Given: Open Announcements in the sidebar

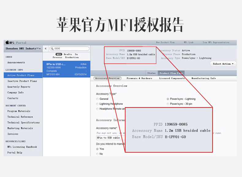Looking at the screenshot, I should 16,63.
